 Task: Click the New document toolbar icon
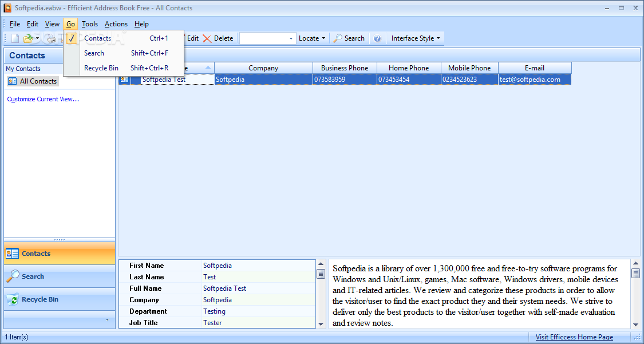pyautogui.click(x=15, y=38)
